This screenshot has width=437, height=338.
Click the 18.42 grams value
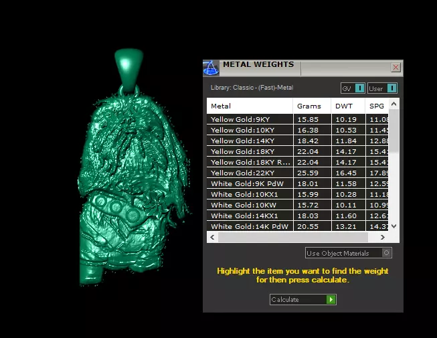tap(308, 141)
